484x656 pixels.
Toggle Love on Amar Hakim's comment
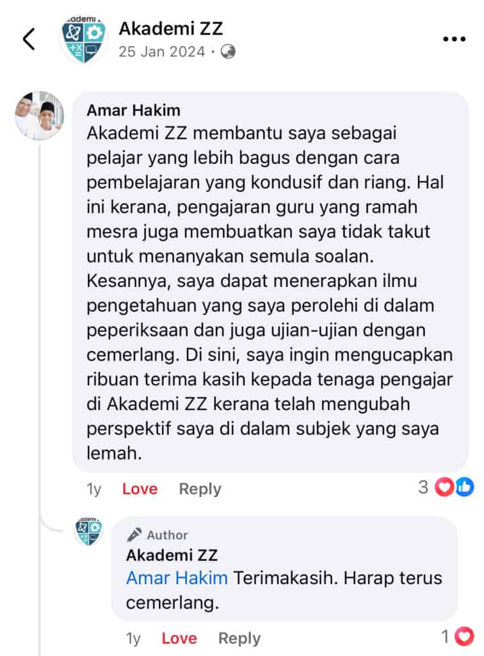tap(140, 489)
